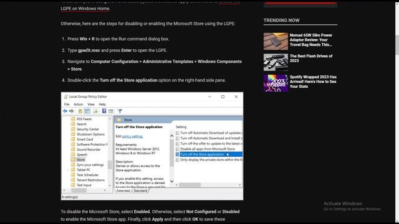The width and height of the screenshot is (399, 224).
Task: Click the Up one level folder toolbar icon
Action: tap(80, 111)
